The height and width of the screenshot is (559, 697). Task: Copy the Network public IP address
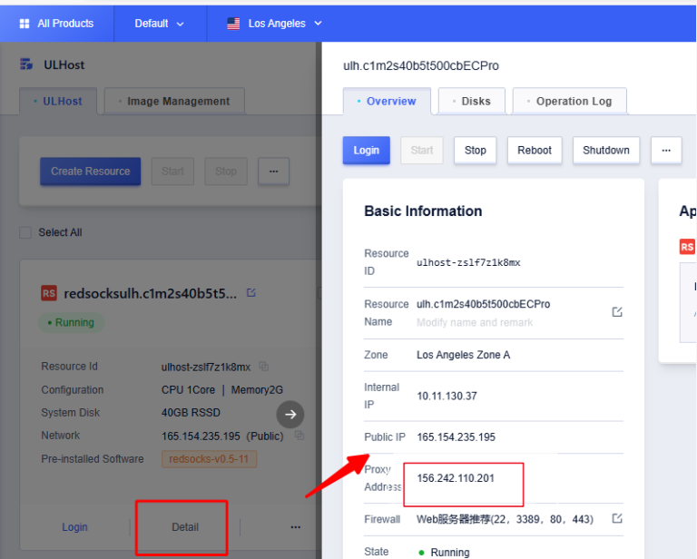pos(299,436)
